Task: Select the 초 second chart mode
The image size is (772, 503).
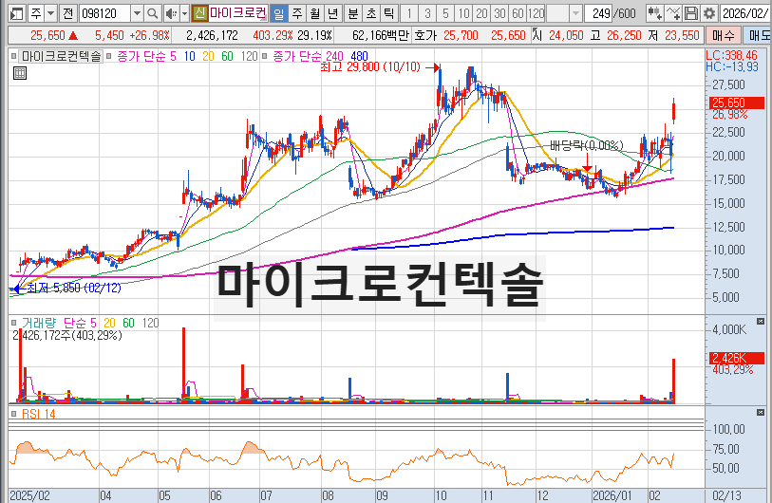Action: [x=370, y=13]
